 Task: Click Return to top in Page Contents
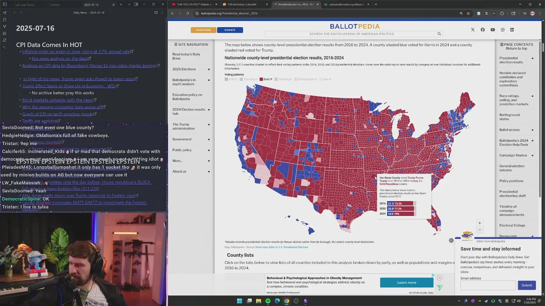pos(516,48)
